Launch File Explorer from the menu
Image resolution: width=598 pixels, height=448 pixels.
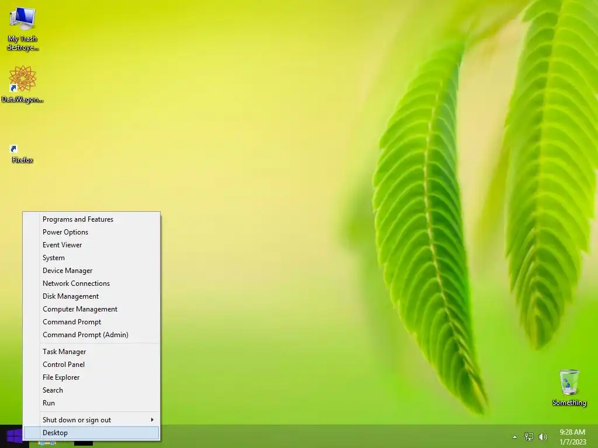[x=92, y=377]
